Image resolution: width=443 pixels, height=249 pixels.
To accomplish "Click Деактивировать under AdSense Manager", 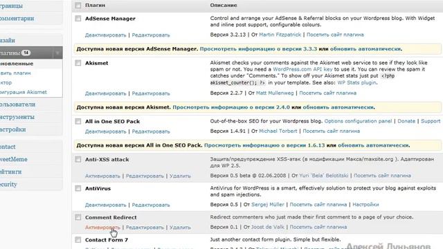I will click(106, 35).
